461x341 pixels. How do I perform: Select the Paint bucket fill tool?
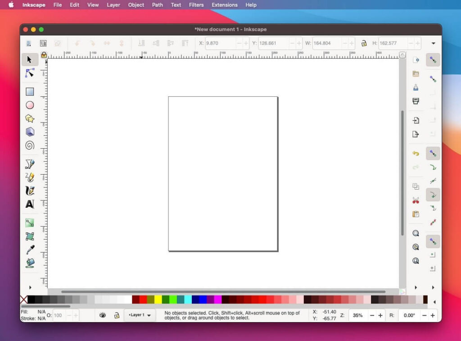(x=30, y=263)
